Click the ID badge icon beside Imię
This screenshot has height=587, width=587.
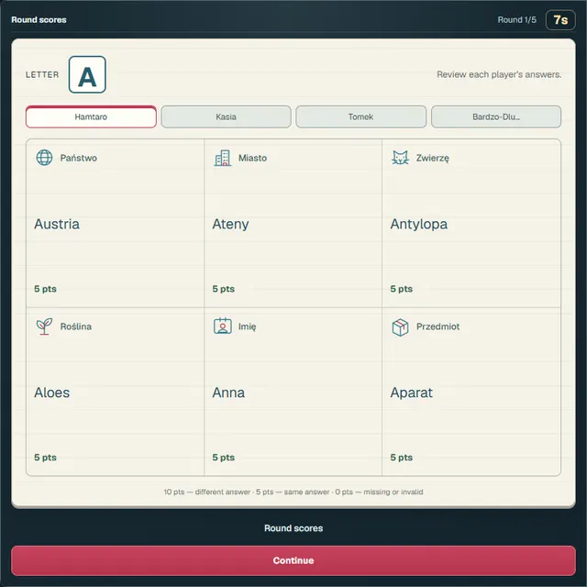(222, 327)
